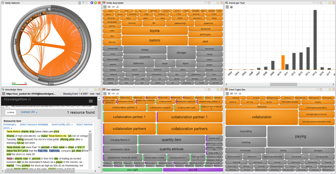Click the 'Palo Alto' highlighted mention in resource text
336x174 pixels.
coord(43,151)
